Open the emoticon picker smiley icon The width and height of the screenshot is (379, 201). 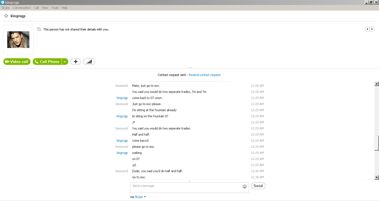[x=245, y=187]
